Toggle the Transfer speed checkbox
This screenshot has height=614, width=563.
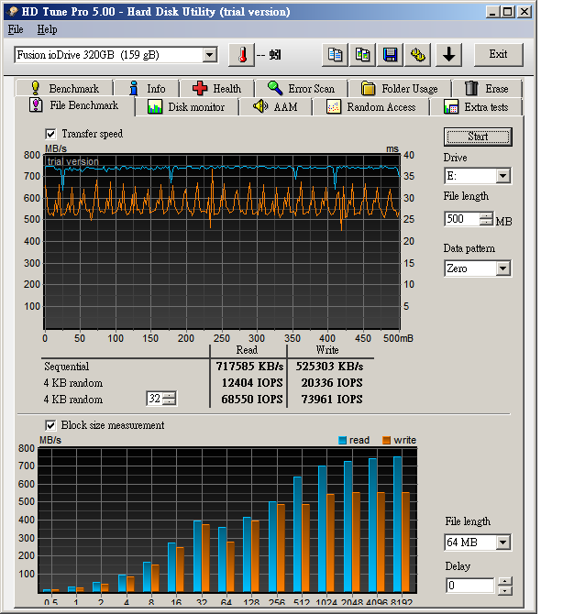tap(50, 134)
